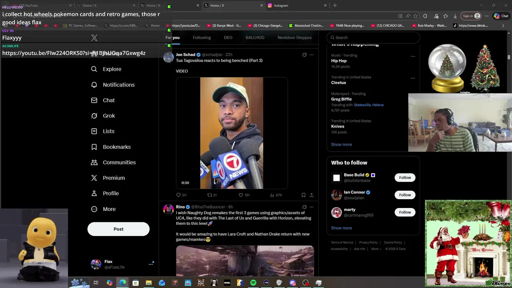This screenshot has height=288, width=512.
Task: Click the X logo above the sidebar
Action: point(94,38)
